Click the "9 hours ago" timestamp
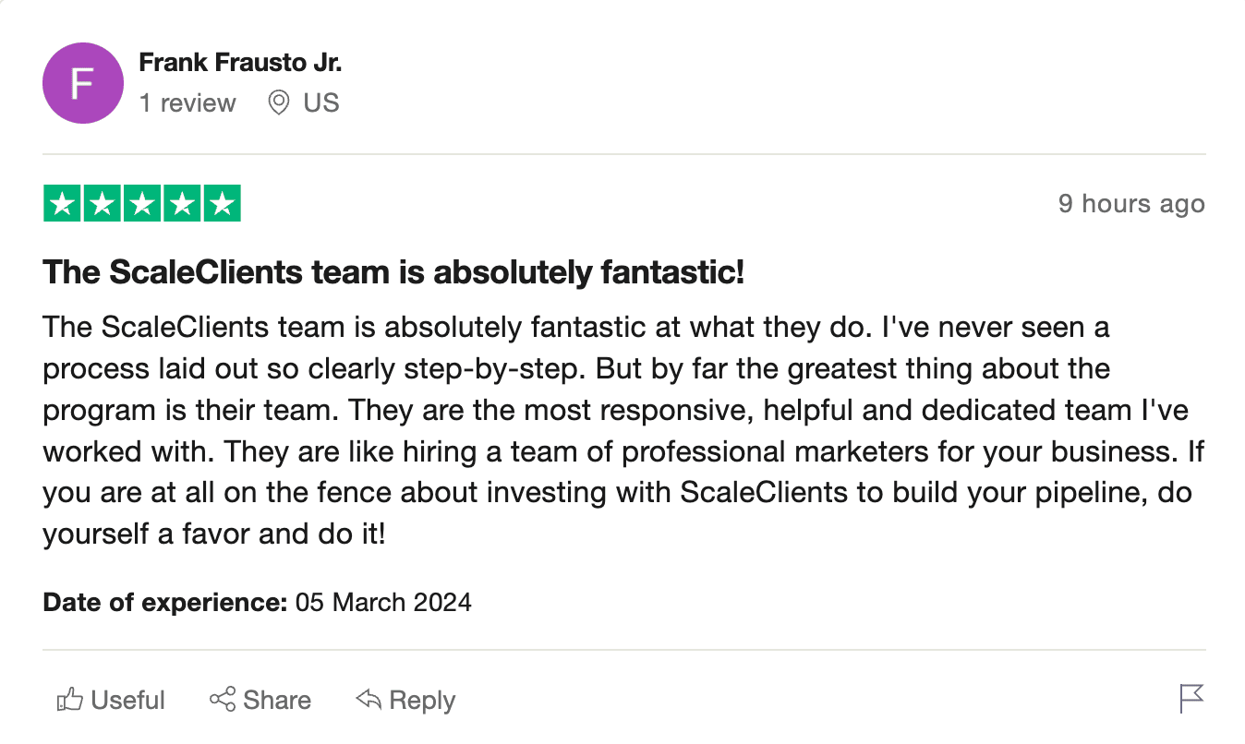 (x=1130, y=204)
